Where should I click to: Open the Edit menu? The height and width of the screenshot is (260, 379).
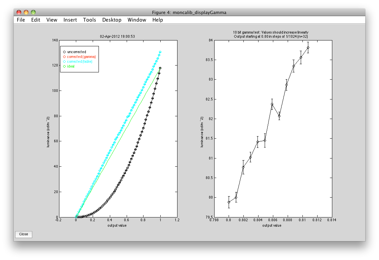(36, 20)
